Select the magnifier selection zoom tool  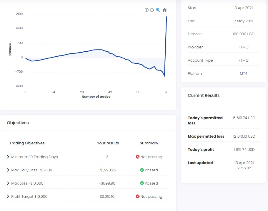click(158, 10)
